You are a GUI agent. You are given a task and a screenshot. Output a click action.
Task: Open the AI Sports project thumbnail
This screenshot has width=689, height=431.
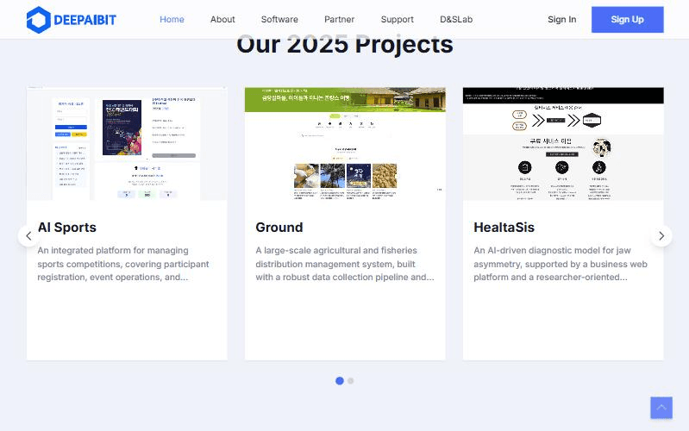tap(127, 144)
